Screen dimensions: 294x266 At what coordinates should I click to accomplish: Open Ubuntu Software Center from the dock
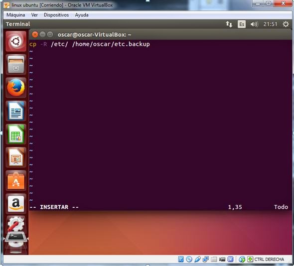click(x=16, y=181)
